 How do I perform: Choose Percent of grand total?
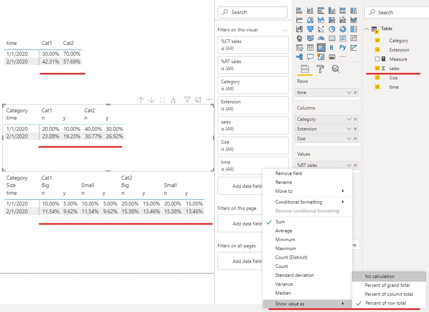[x=389, y=285]
